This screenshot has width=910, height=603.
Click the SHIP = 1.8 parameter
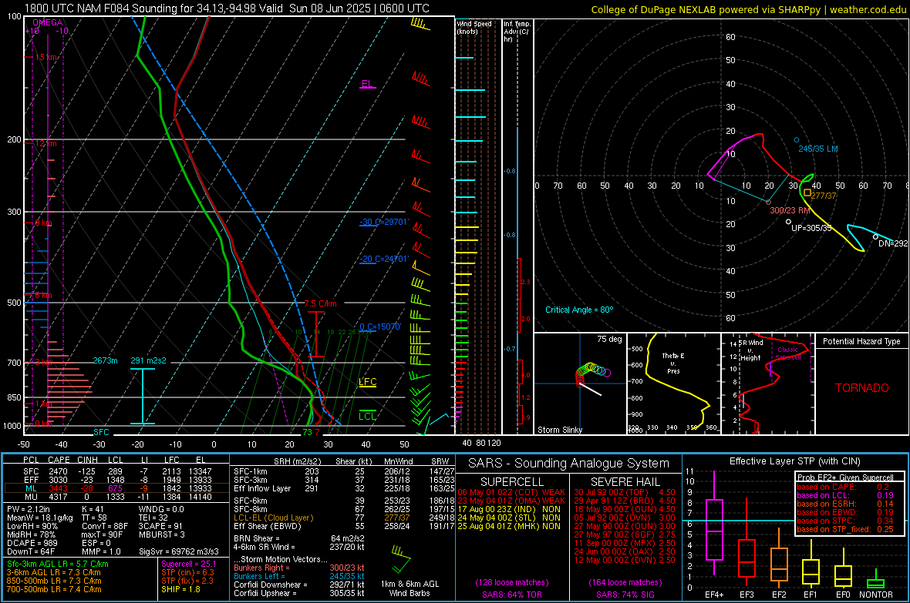pos(180,589)
